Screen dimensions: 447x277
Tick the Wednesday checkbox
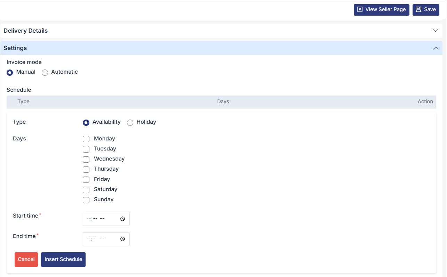pos(86,159)
